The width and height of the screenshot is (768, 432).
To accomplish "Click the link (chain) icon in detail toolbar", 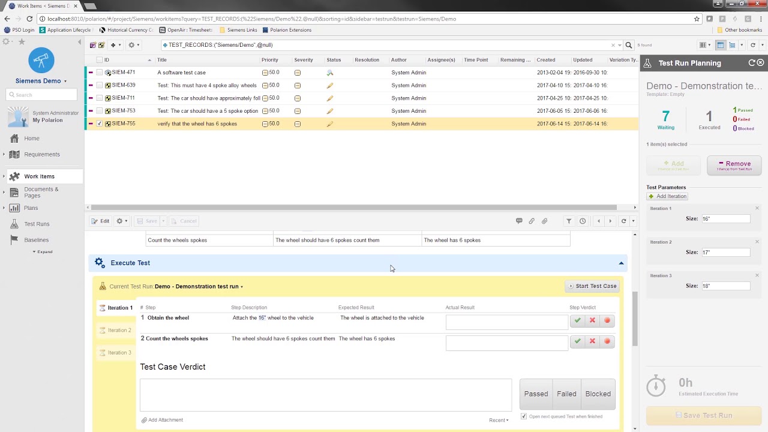I will [x=532, y=221].
